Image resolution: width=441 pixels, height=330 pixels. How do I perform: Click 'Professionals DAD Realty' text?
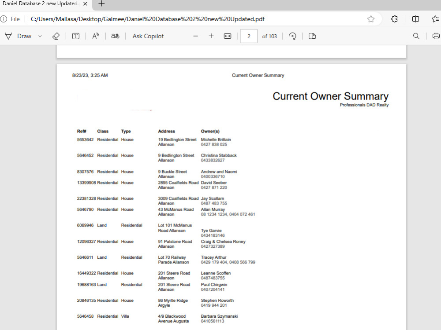coord(364,105)
